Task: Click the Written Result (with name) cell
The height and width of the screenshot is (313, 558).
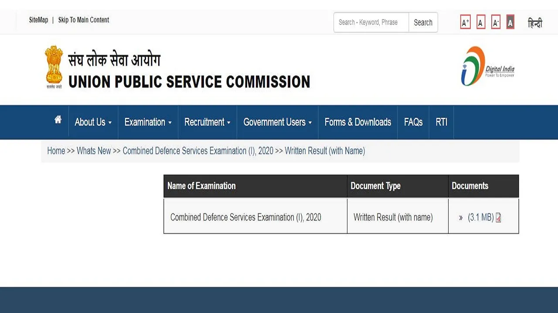Action: [398, 216]
